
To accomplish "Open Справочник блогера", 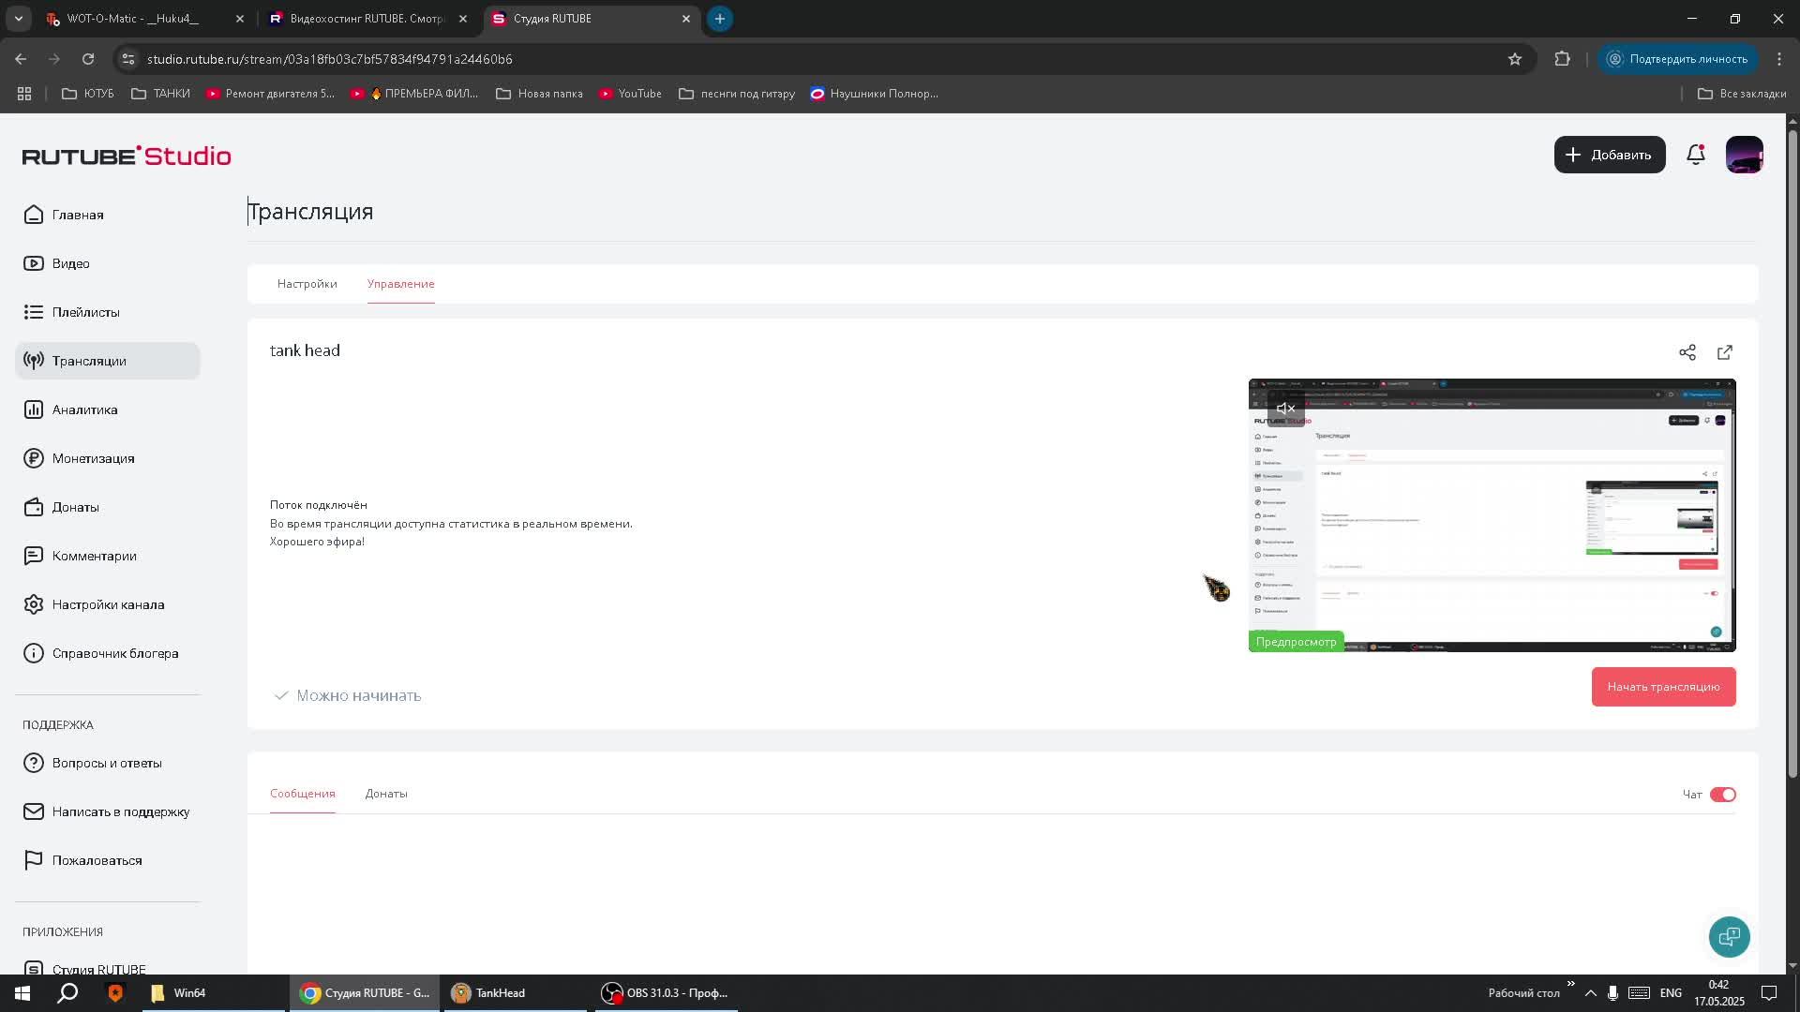I will (x=107, y=653).
